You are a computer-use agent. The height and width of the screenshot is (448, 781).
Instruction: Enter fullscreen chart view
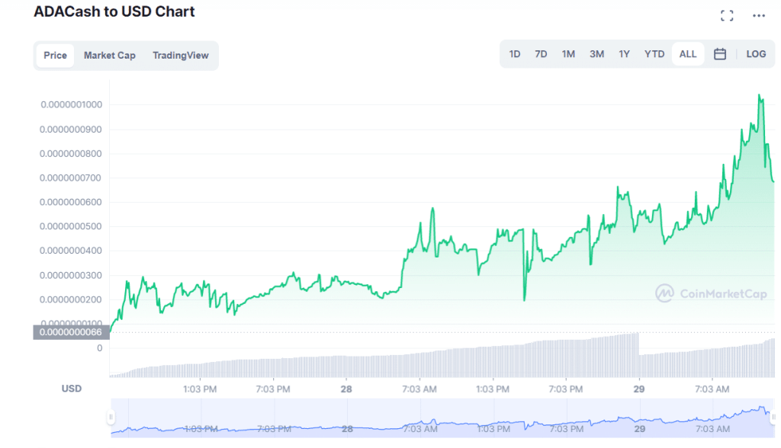[727, 15]
